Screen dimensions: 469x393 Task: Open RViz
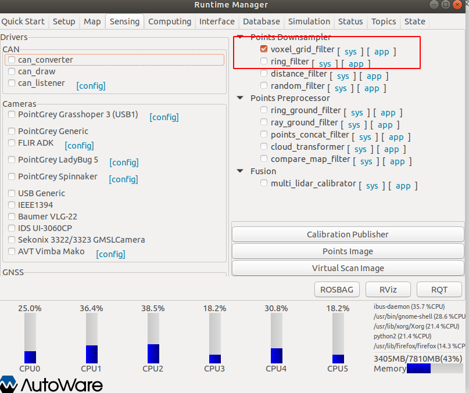coord(388,289)
